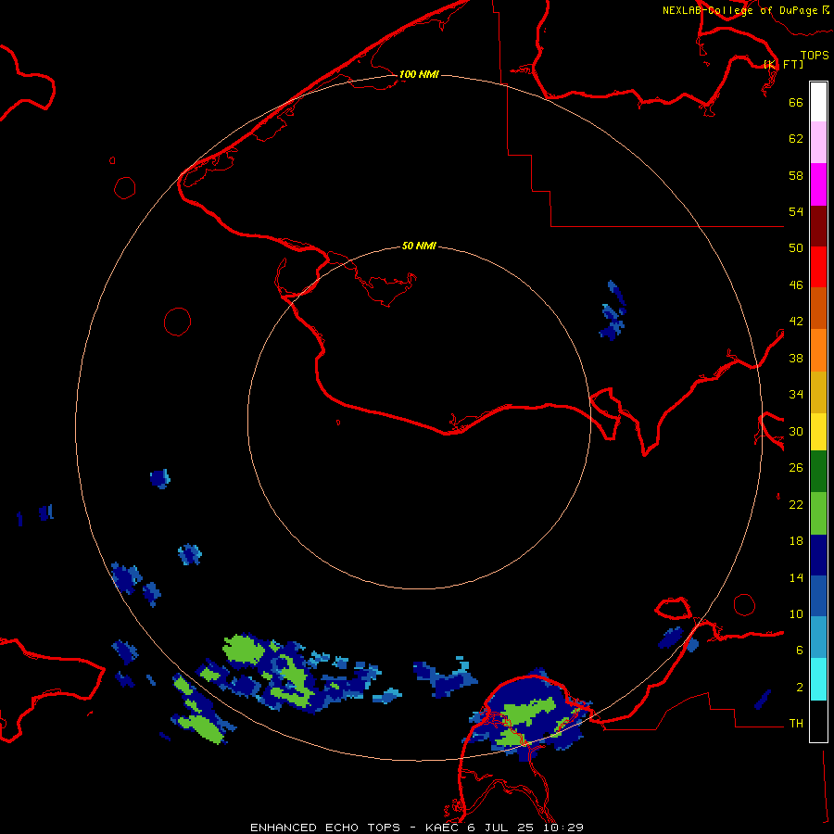Click the legend value 50

coord(796,247)
